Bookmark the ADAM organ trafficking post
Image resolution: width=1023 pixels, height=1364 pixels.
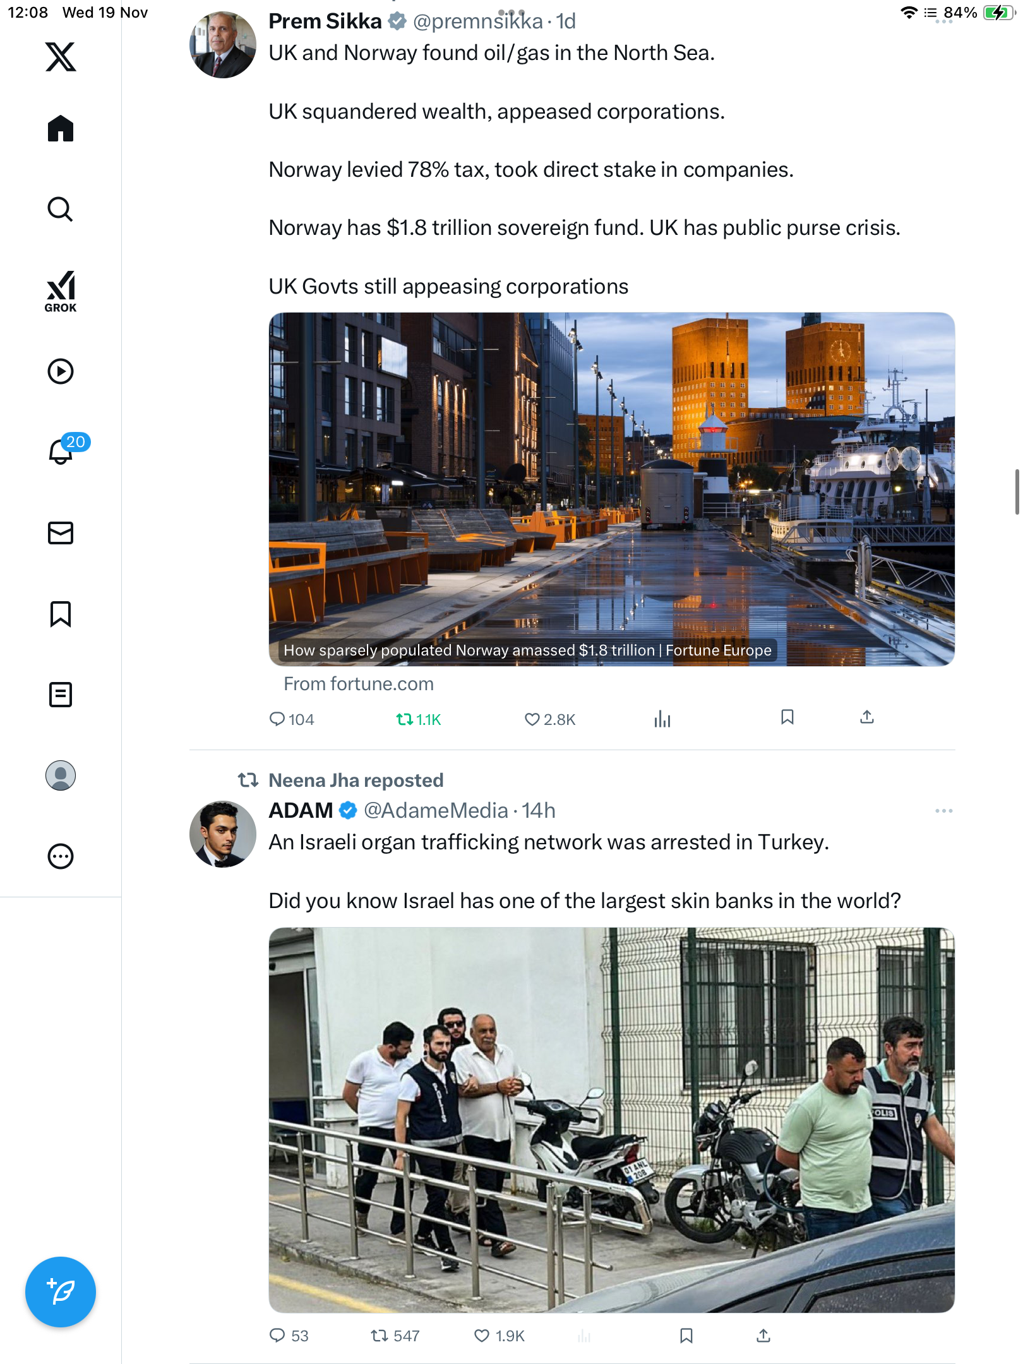point(686,1335)
